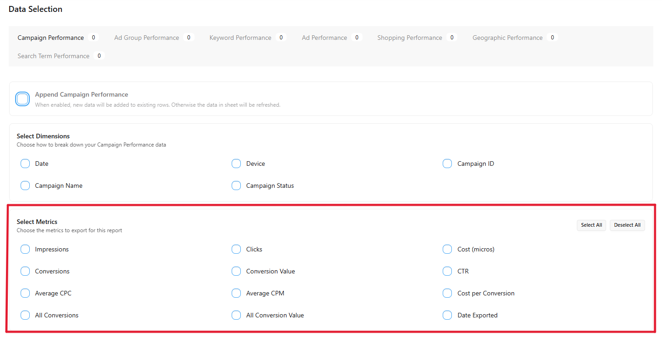Switch to Ad Group Performance tab
662x338 pixels.
pos(154,38)
